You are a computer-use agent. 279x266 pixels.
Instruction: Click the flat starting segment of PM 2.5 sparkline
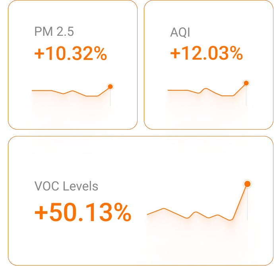point(42,91)
